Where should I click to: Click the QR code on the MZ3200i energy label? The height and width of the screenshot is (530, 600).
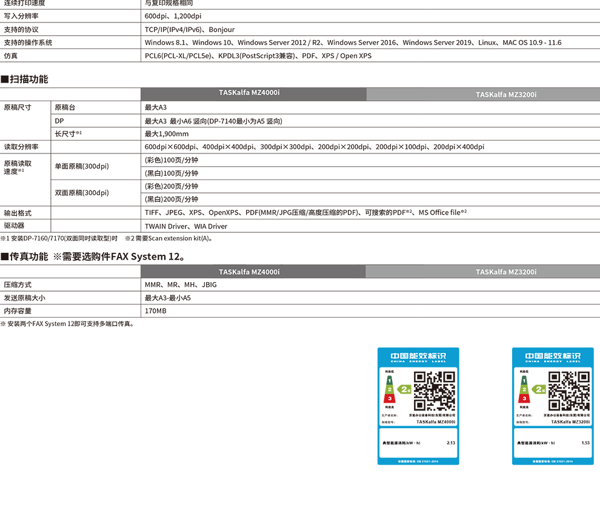568,391
